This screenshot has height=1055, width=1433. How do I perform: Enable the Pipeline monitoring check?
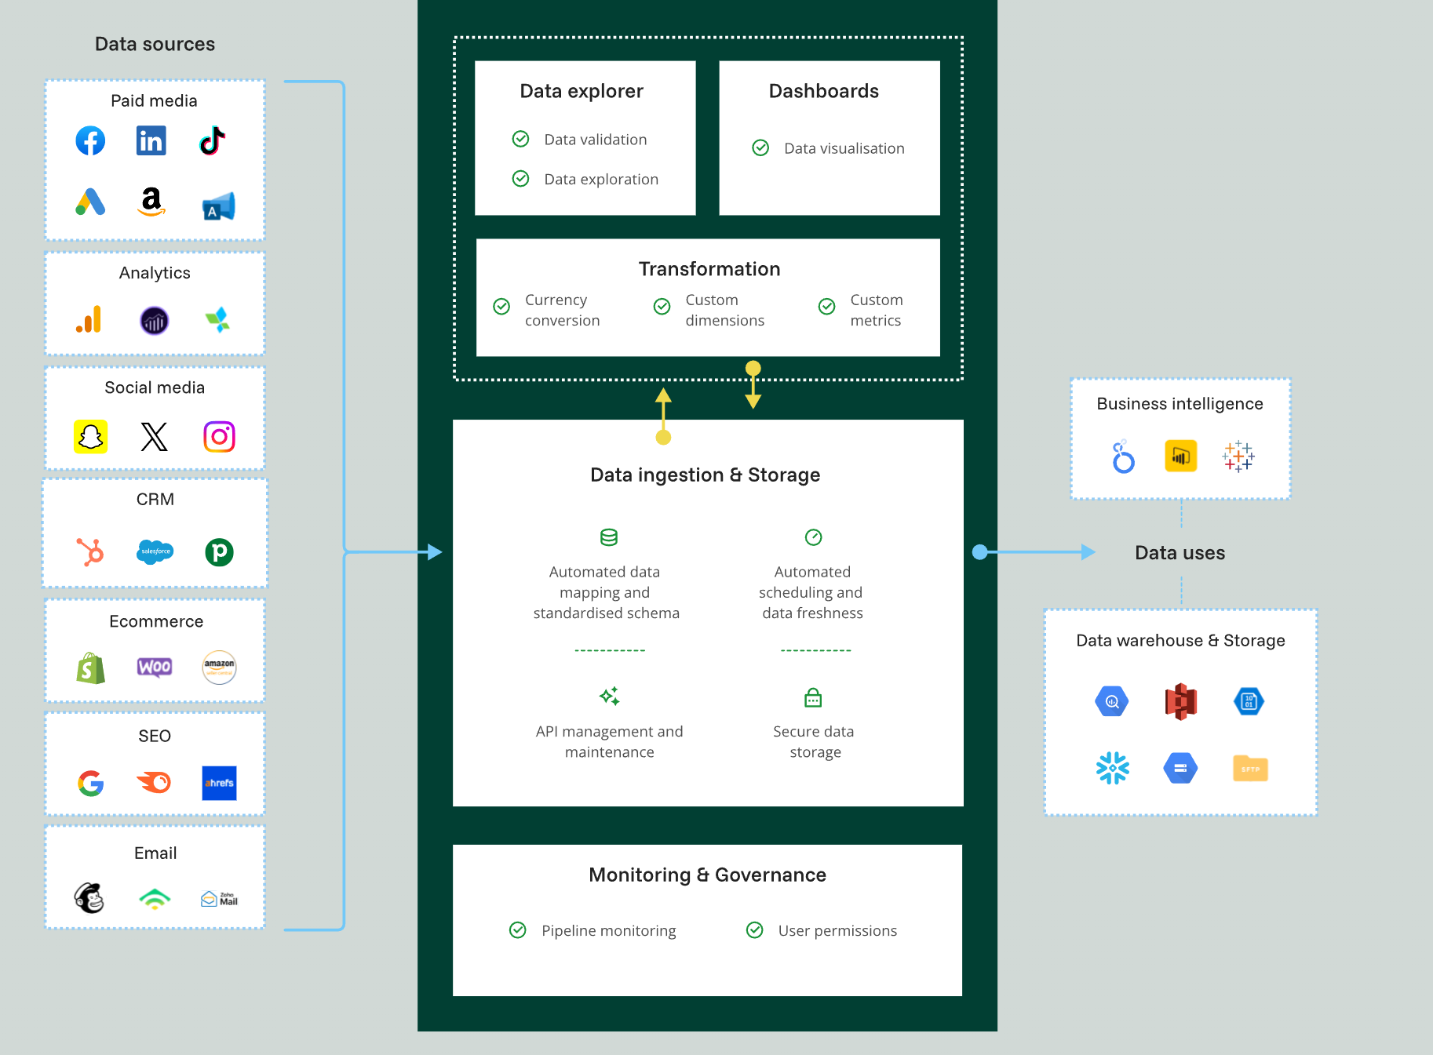coord(518,930)
